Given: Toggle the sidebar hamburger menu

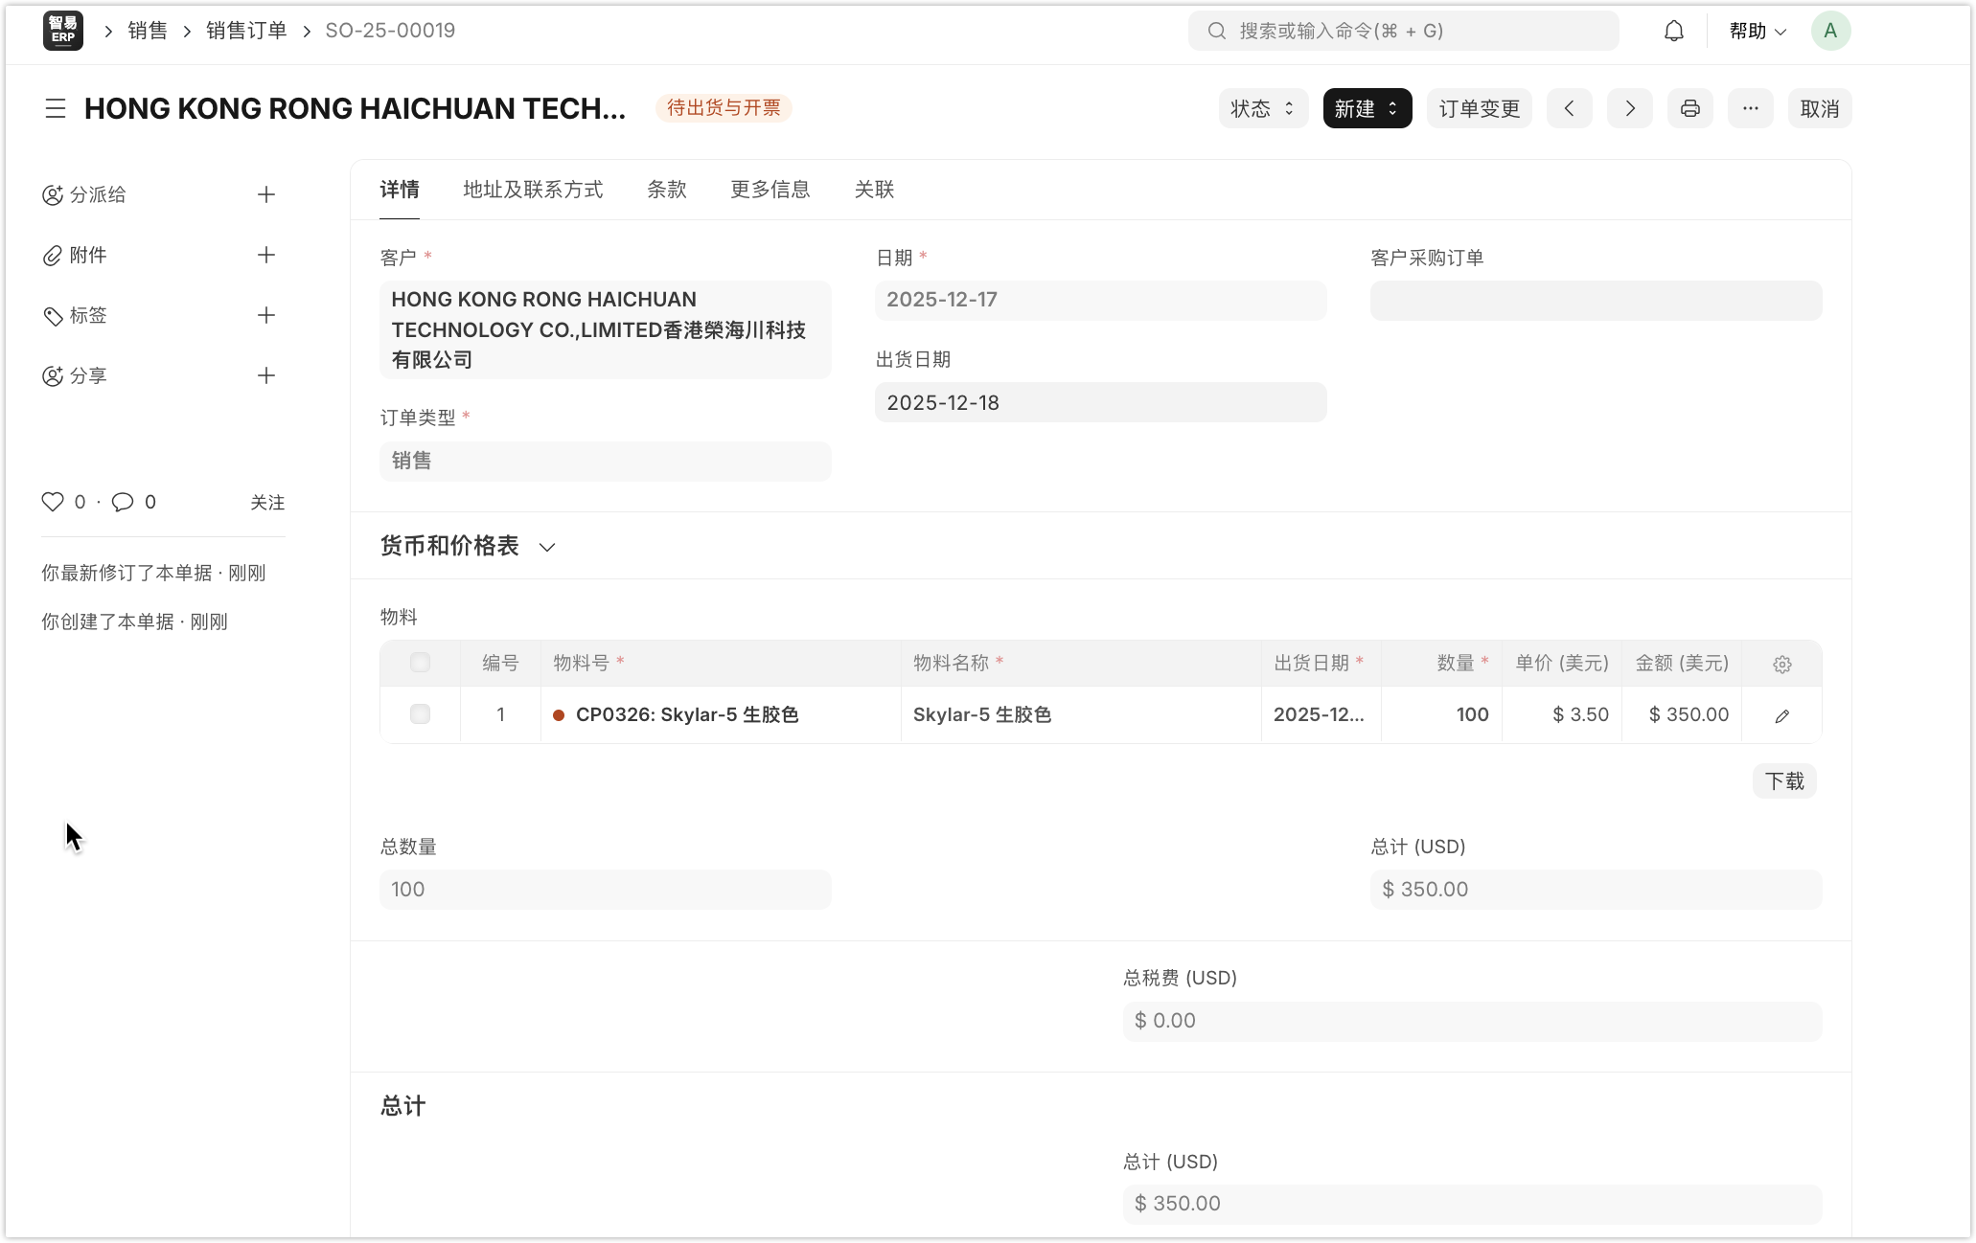Looking at the screenshot, I should click(x=56, y=108).
